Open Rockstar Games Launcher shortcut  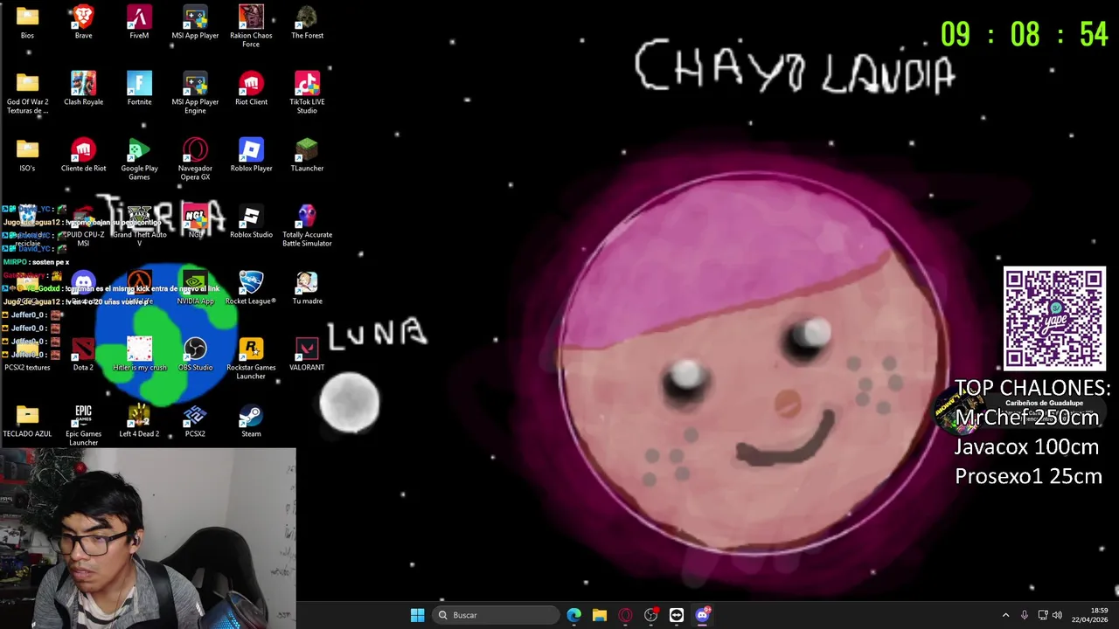click(251, 358)
